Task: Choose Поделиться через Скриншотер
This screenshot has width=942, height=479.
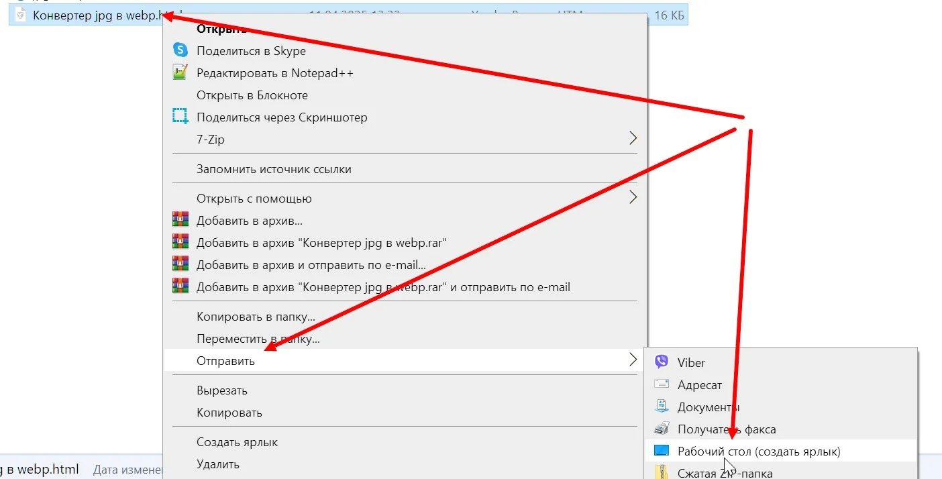Action: [x=282, y=117]
